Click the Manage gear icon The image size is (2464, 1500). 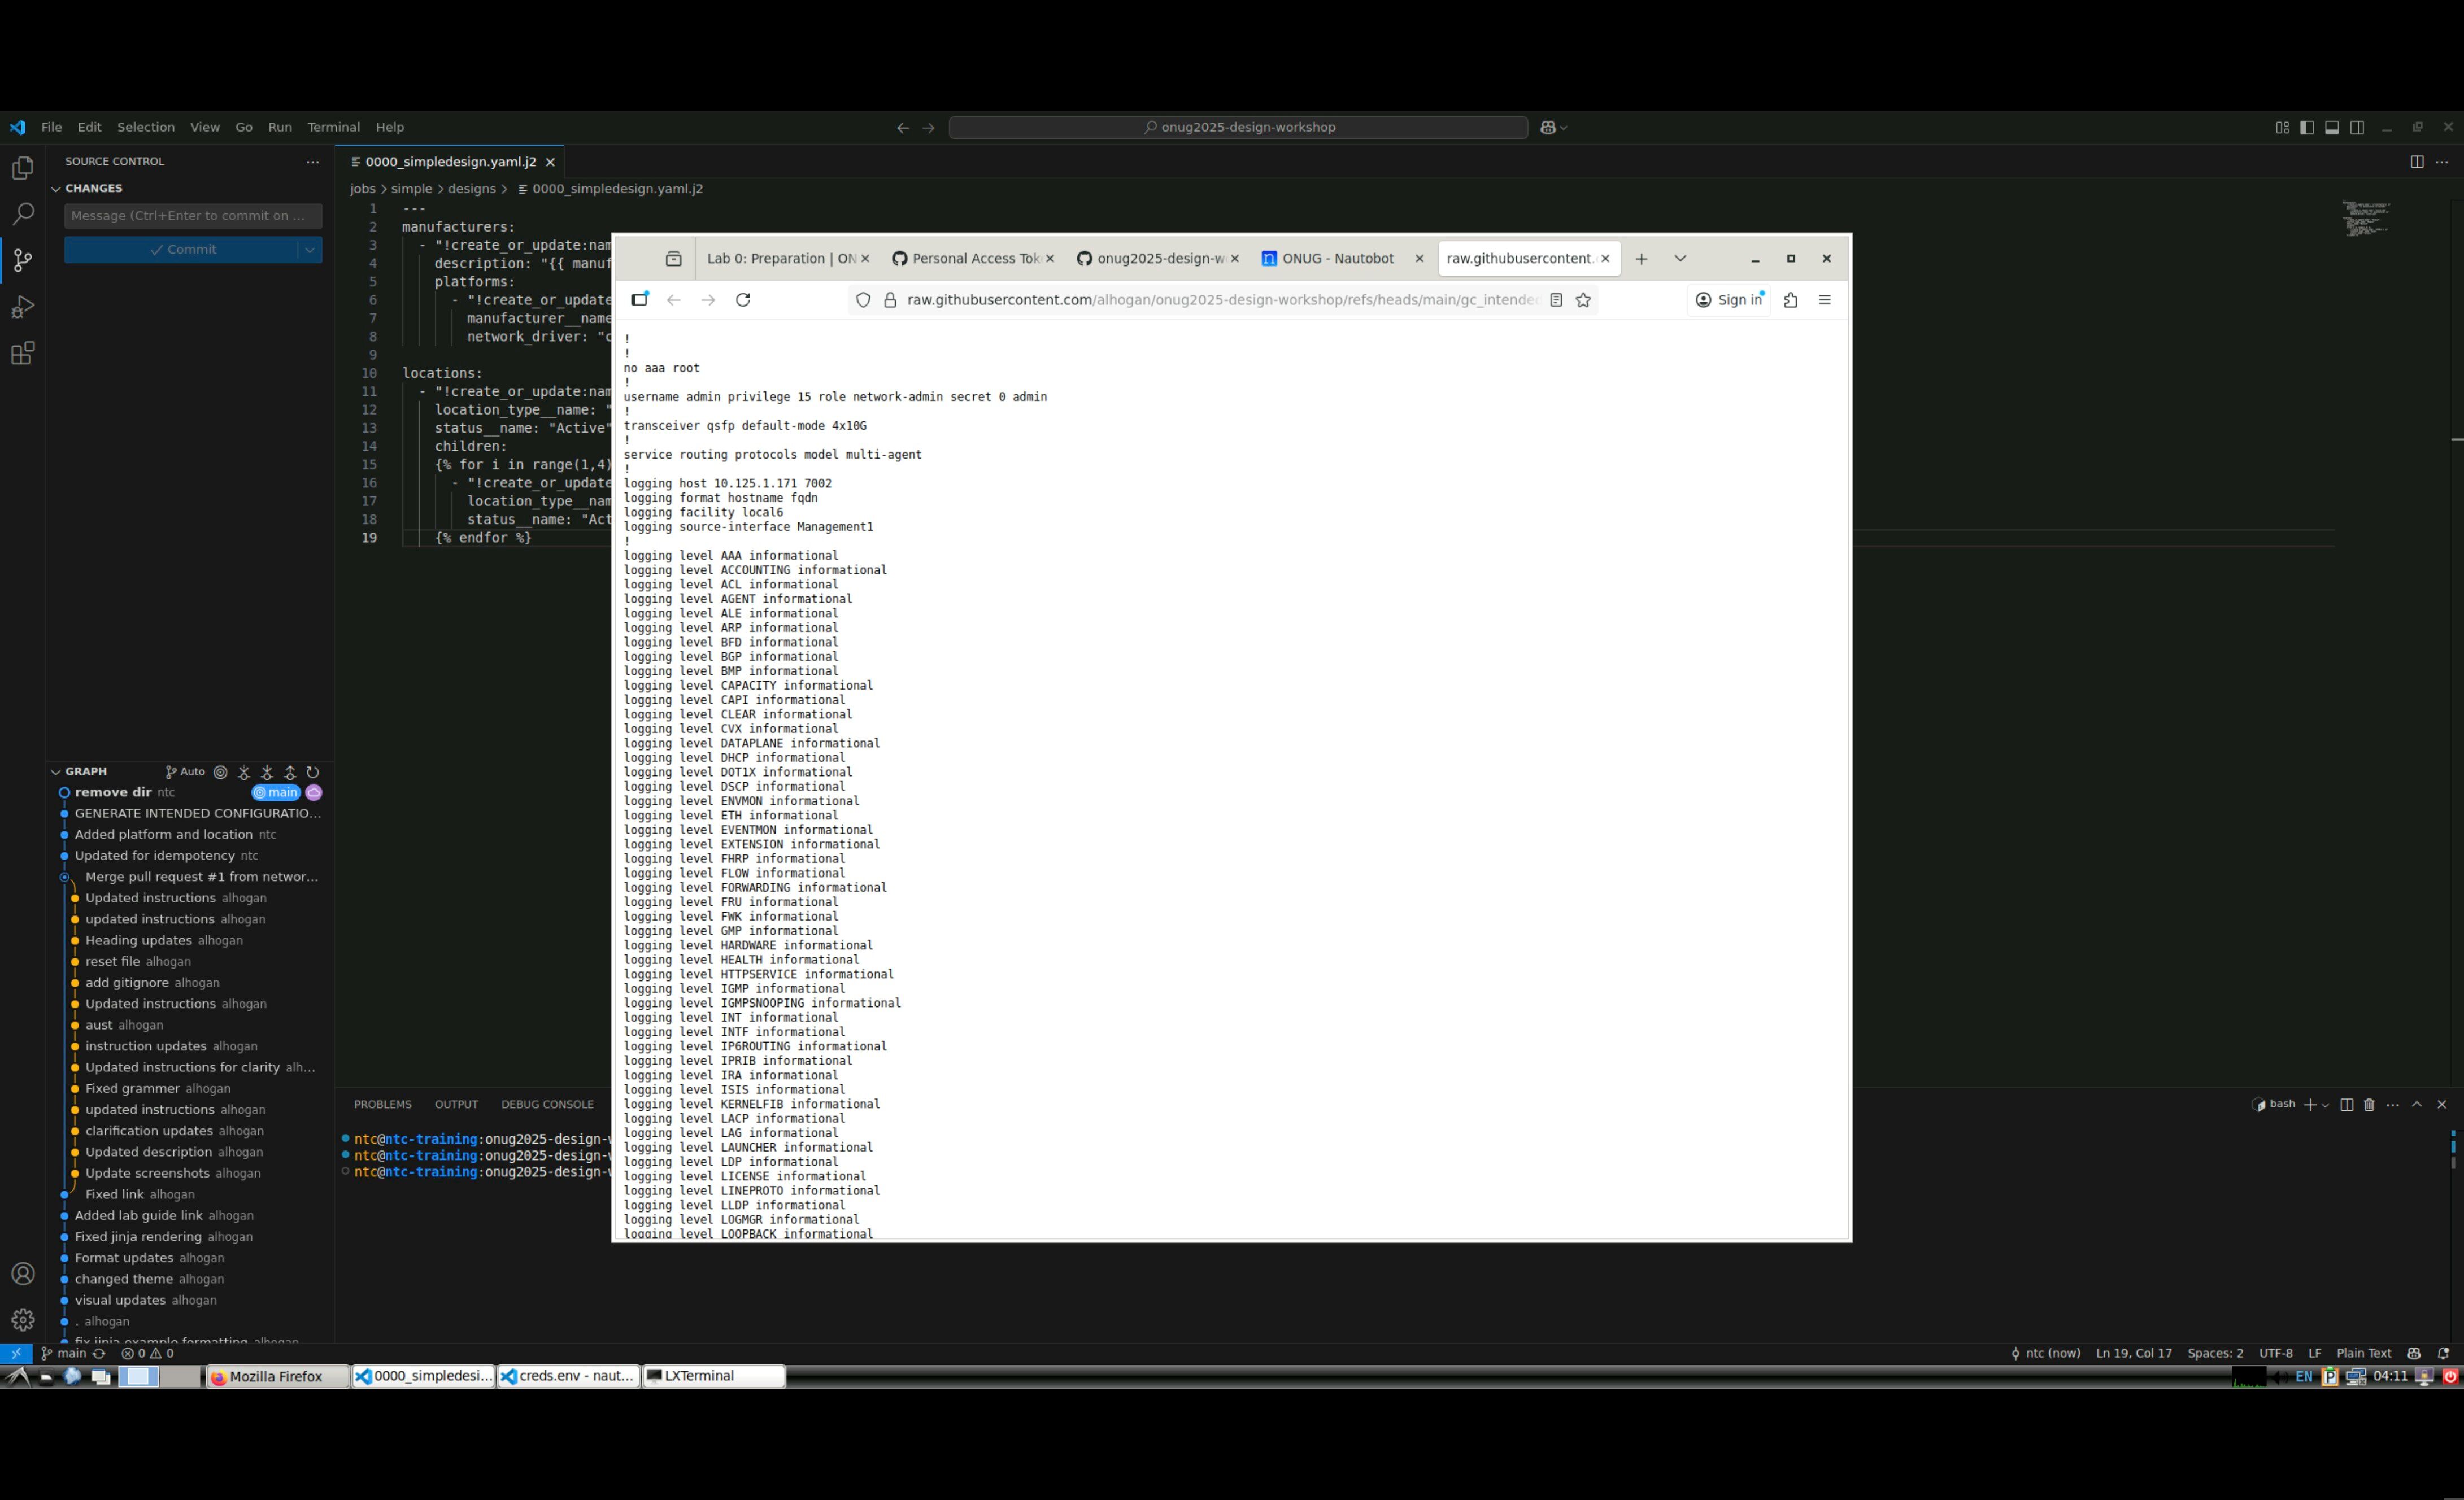pos(22,1320)
